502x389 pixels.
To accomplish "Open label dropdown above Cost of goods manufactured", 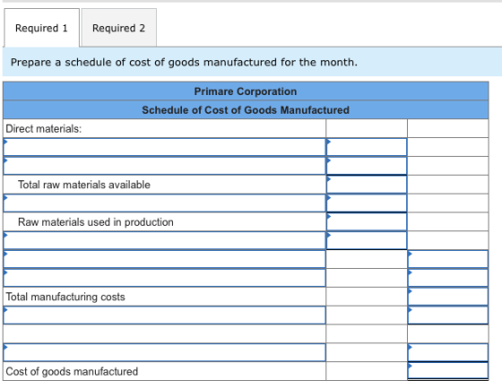I will point(165,352).
